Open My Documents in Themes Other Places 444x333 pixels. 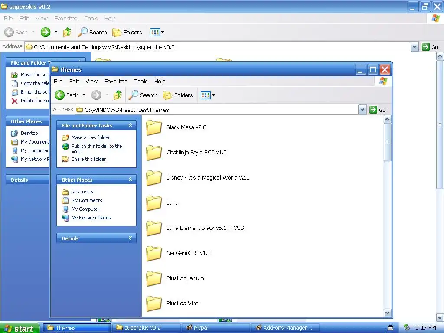(87, 200)
